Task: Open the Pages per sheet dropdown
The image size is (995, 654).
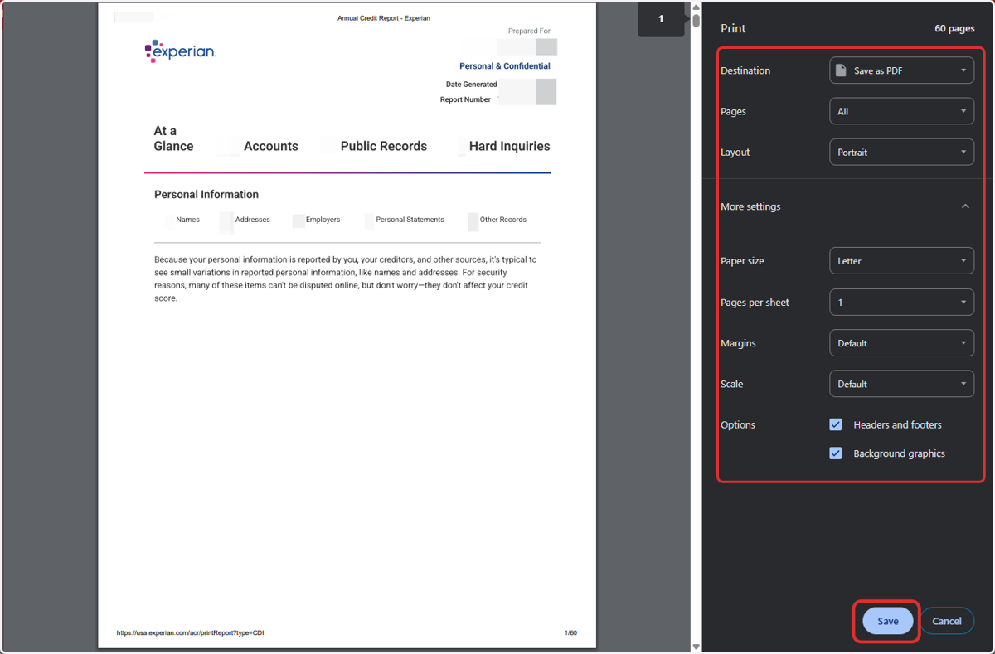Action: click(901, 303)
